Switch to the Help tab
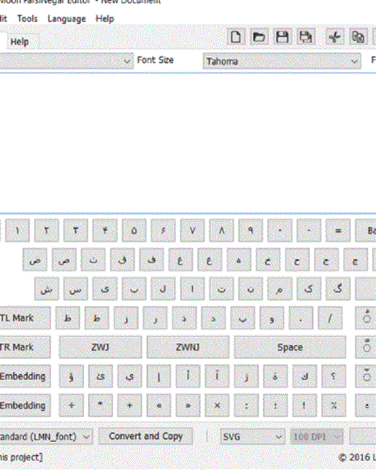 click(x=19, y=42)
